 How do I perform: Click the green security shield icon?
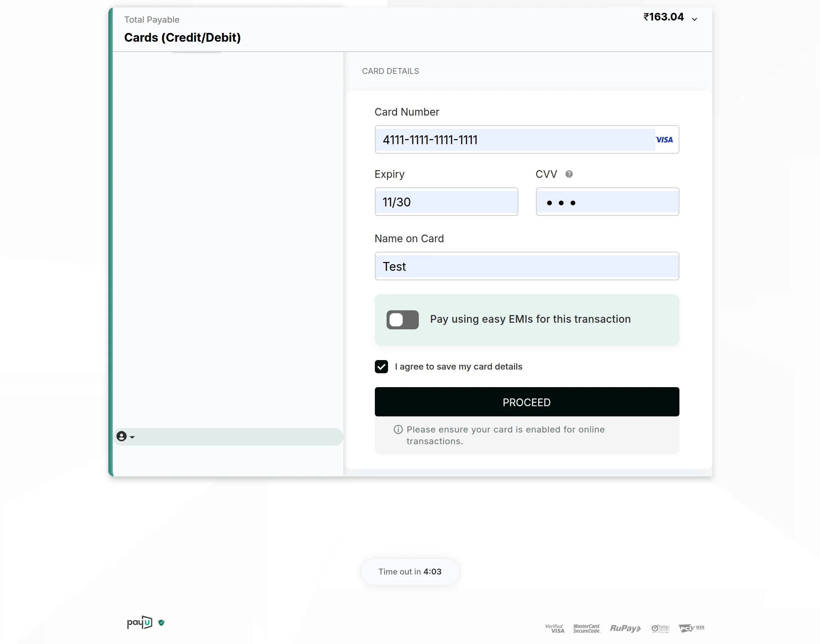(161, 622)
